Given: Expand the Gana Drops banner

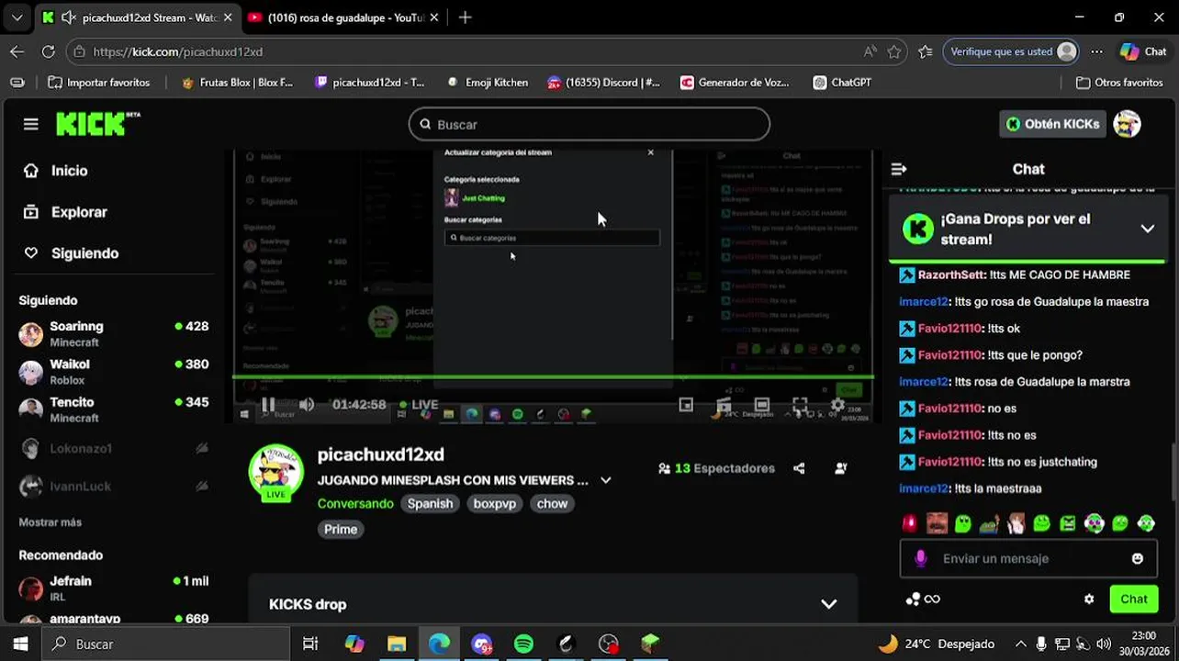Looking at the screenshot, I should coord(1148,229).
